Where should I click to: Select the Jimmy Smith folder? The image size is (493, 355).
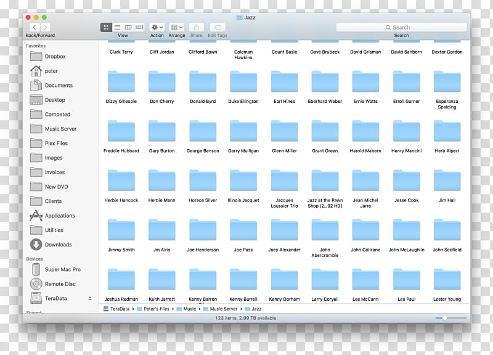(x=121, y=230)
